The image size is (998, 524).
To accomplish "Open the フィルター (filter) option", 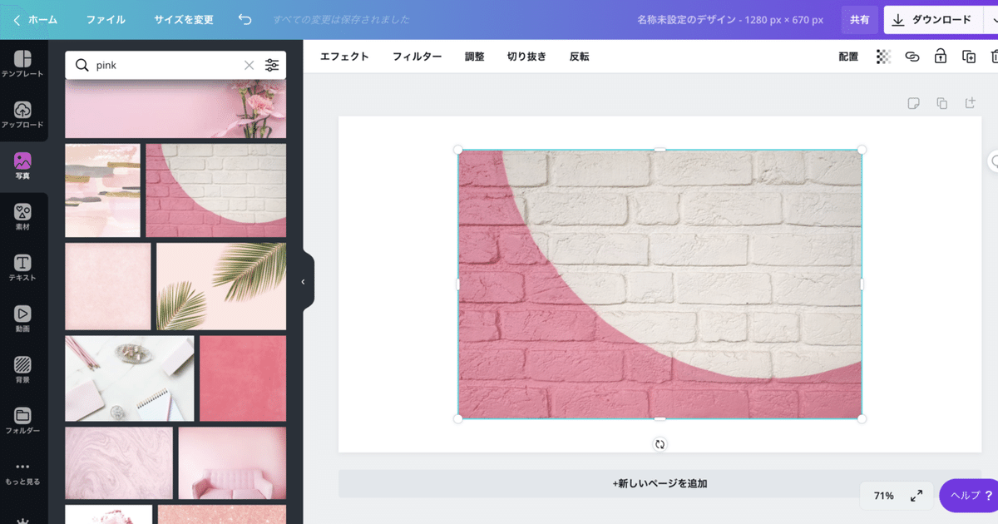I will [x=417, y=57].
